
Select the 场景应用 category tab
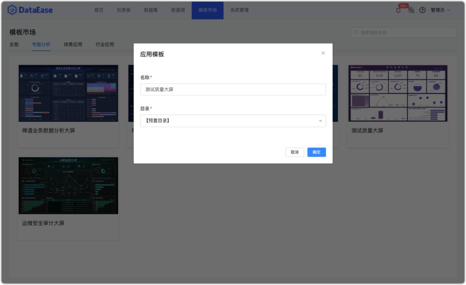click(74, 44)
